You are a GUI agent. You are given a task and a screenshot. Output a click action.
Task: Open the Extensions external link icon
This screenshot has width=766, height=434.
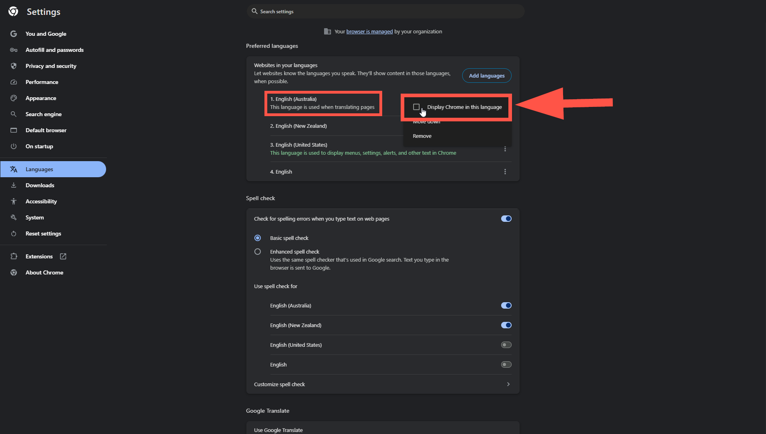coord(63,256)
